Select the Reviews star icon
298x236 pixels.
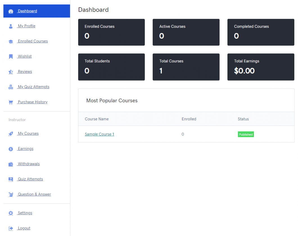[11, 71]
